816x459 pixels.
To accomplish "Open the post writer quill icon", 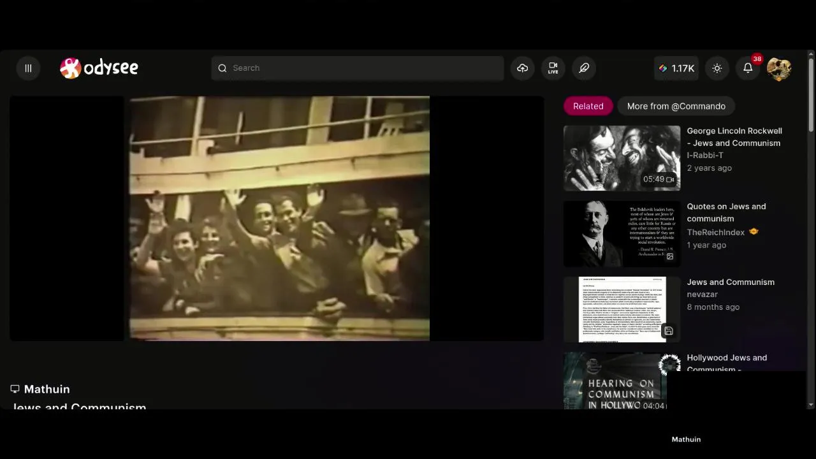I will click(x=584, y=68).
